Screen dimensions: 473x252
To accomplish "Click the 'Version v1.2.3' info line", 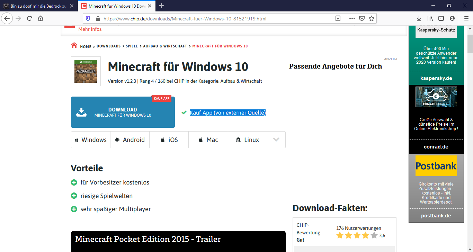I will [185, 81].
